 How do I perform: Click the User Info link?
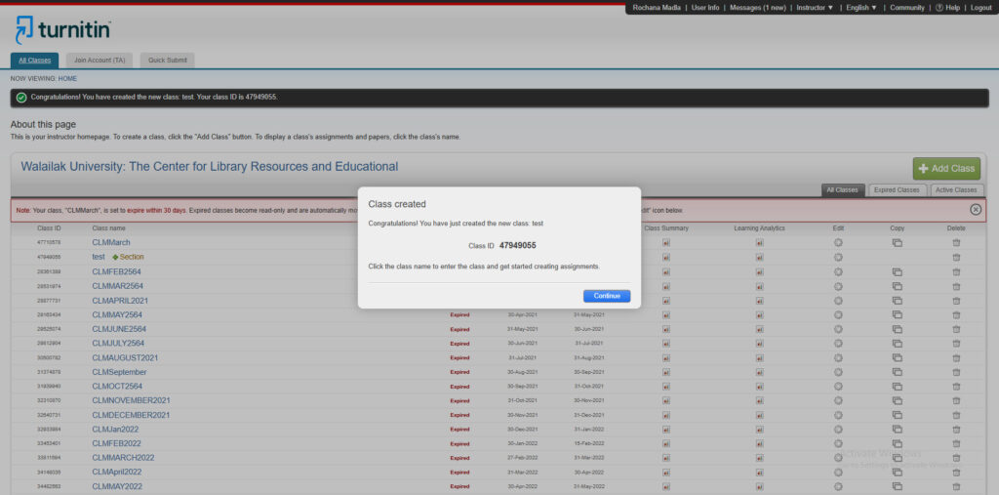705,8
